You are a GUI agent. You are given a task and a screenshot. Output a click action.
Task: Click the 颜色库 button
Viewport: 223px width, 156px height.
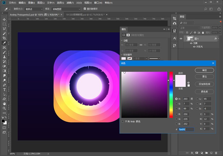coord(204,92)
